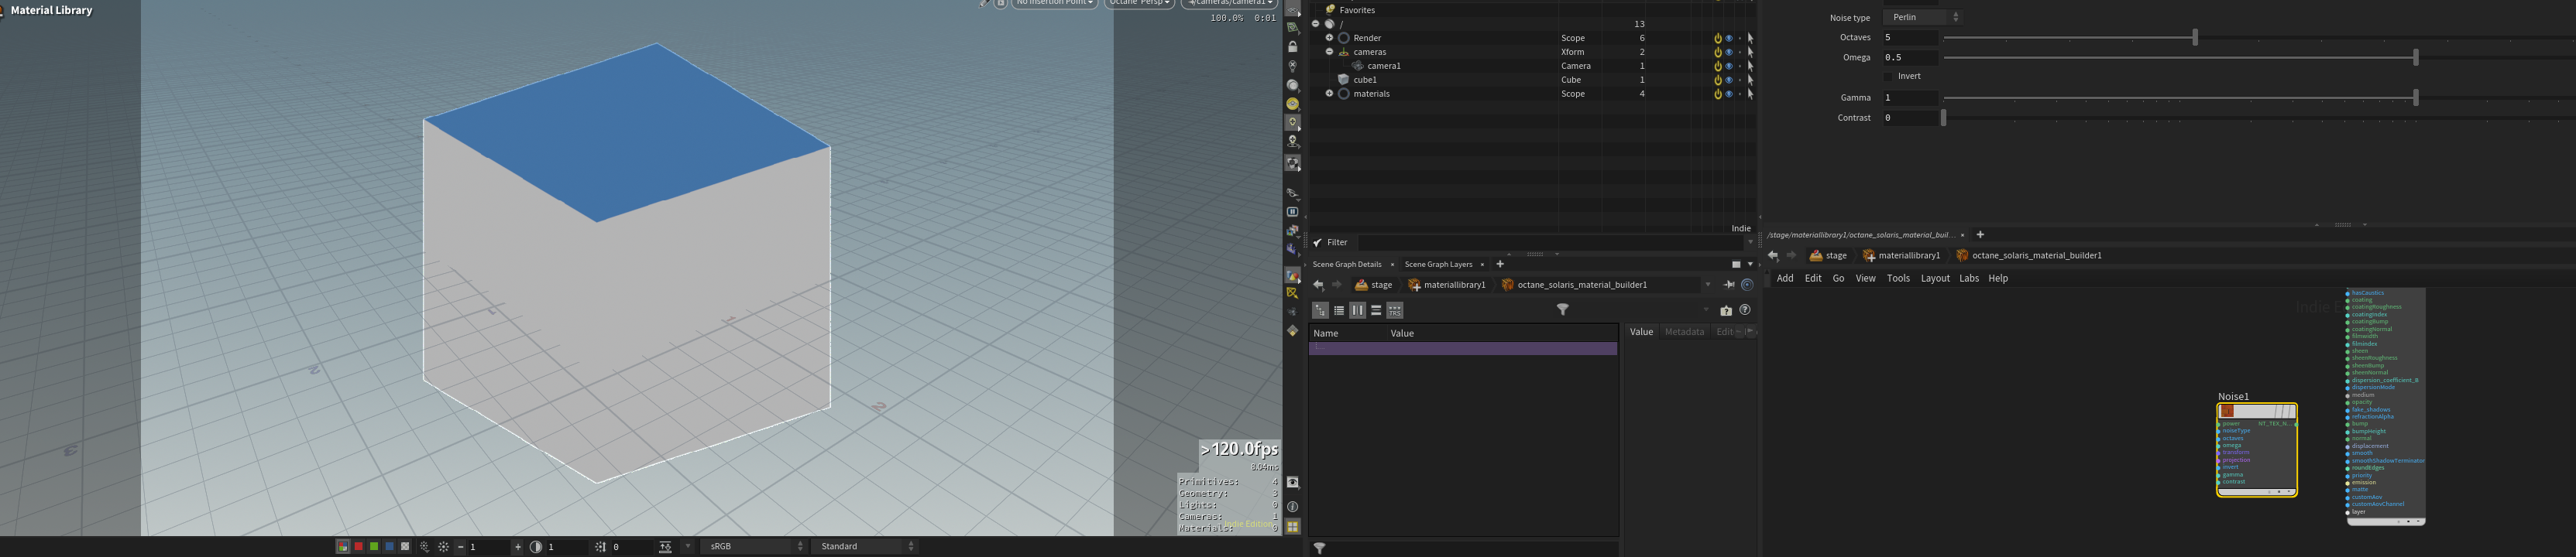Select the Noise1 node in network
This screenshot has width=2576, height=557.
coord(2257,450)
